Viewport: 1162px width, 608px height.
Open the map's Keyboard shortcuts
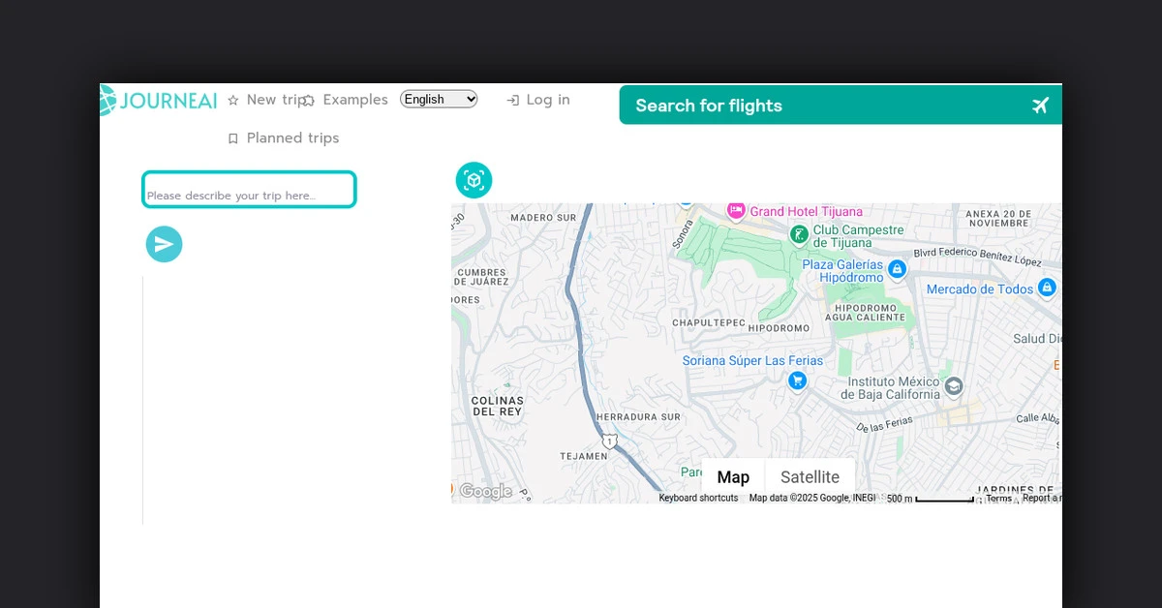click(x=698, y=499)
